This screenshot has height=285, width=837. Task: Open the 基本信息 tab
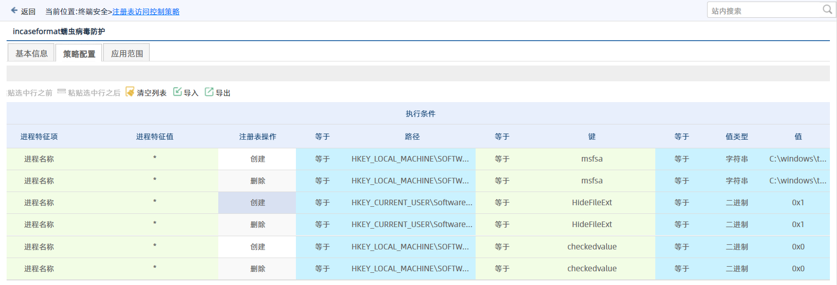31,53
